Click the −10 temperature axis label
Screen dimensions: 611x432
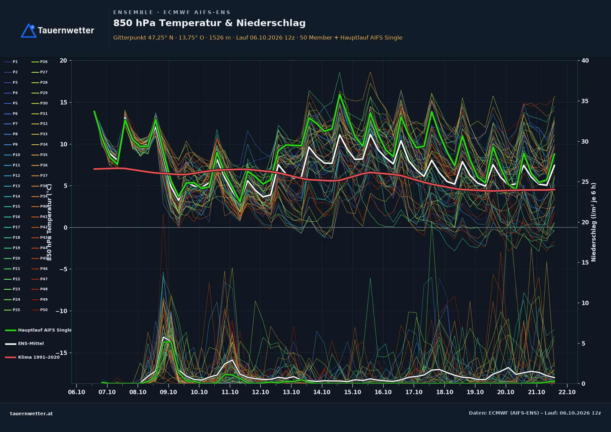(x=61, y=311)
